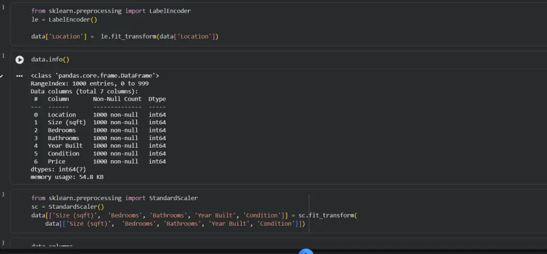The image size is (547, 254).
Task: Click the LabelEncoder import line
Action: pyautogui.click(x=111, y=11)
